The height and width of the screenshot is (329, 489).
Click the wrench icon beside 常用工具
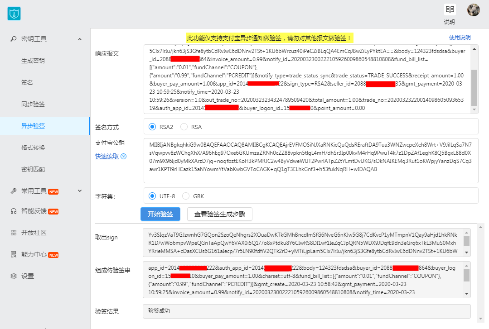point(14,191)
